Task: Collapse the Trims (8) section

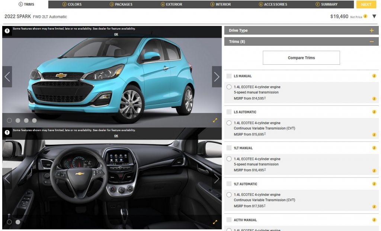Action: click(301, 42)
